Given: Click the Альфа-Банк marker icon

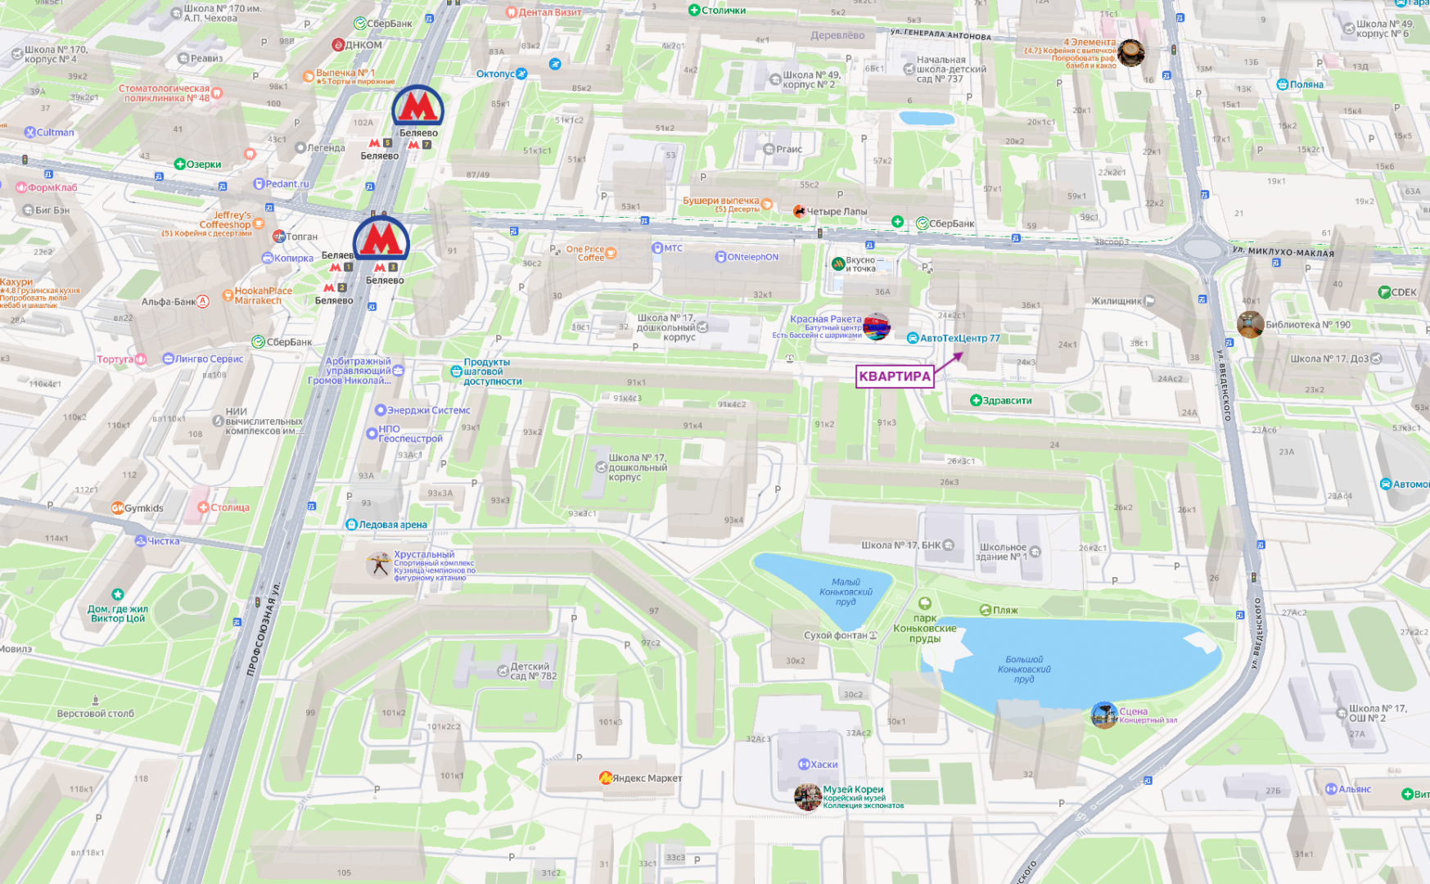Looking at the screenshot, I should (x=203, y=301).
